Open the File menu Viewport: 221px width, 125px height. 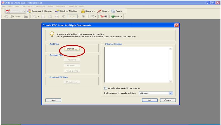coord(4,6)
